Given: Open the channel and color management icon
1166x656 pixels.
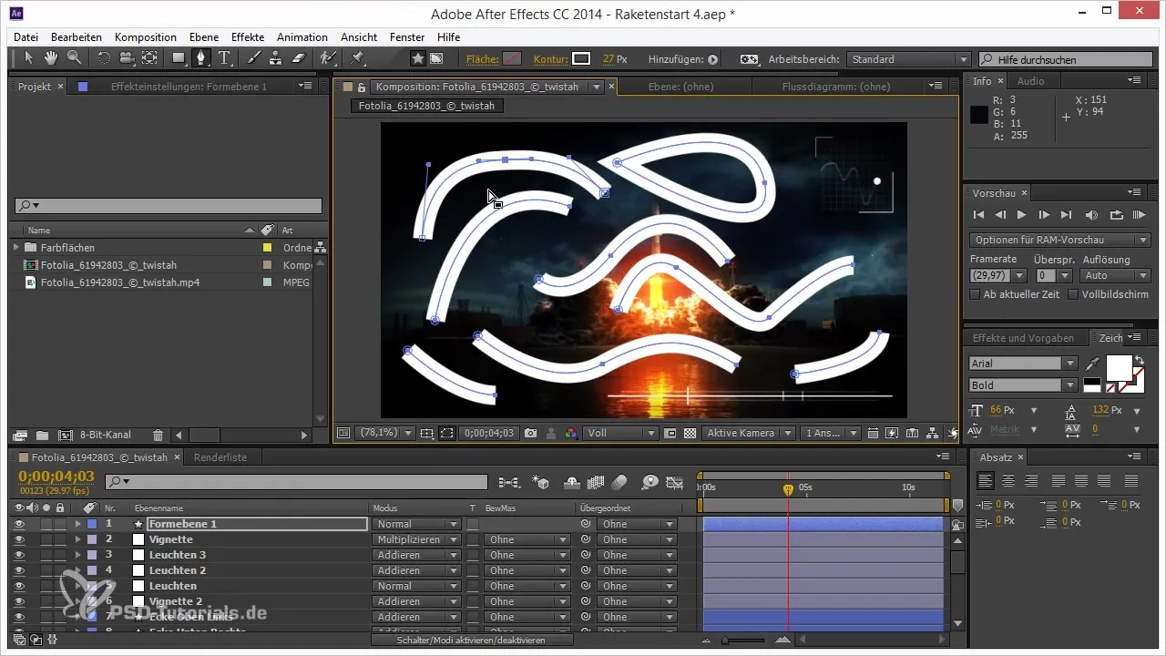Looking at the screenshot, I should click(x=570, y=433).
